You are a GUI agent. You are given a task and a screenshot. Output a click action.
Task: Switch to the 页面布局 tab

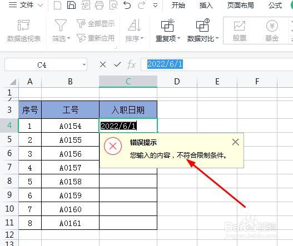(x=241, y=5)
